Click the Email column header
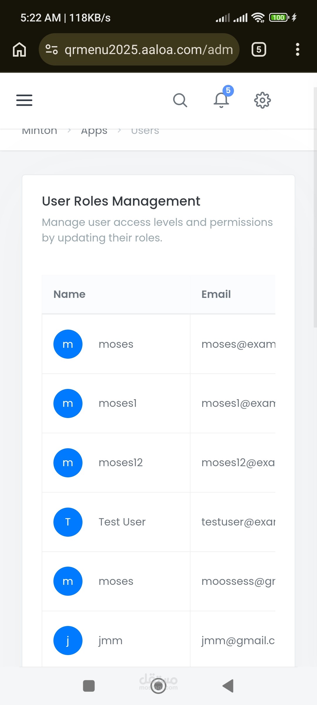This screenshot has height=705, width=317. [216, 294]
